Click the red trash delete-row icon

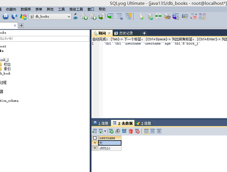click(131, 131)
